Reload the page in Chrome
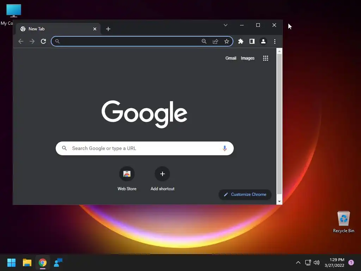The height and width of the screenshot is (271, 361). pyautogui.click(x=43, y=41)
